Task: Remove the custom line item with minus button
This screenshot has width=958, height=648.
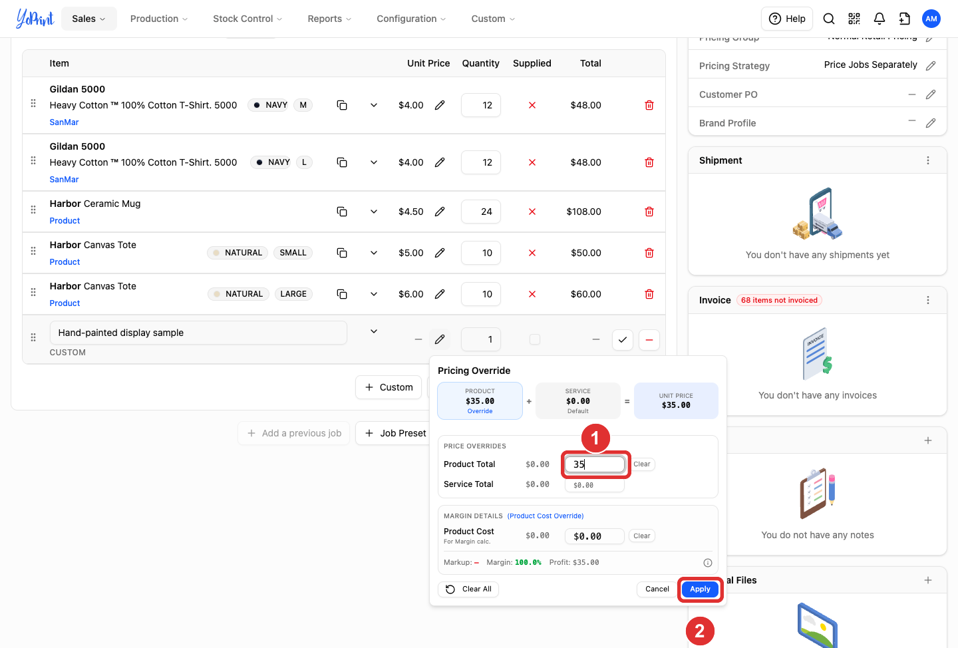Action: point(649,339)
